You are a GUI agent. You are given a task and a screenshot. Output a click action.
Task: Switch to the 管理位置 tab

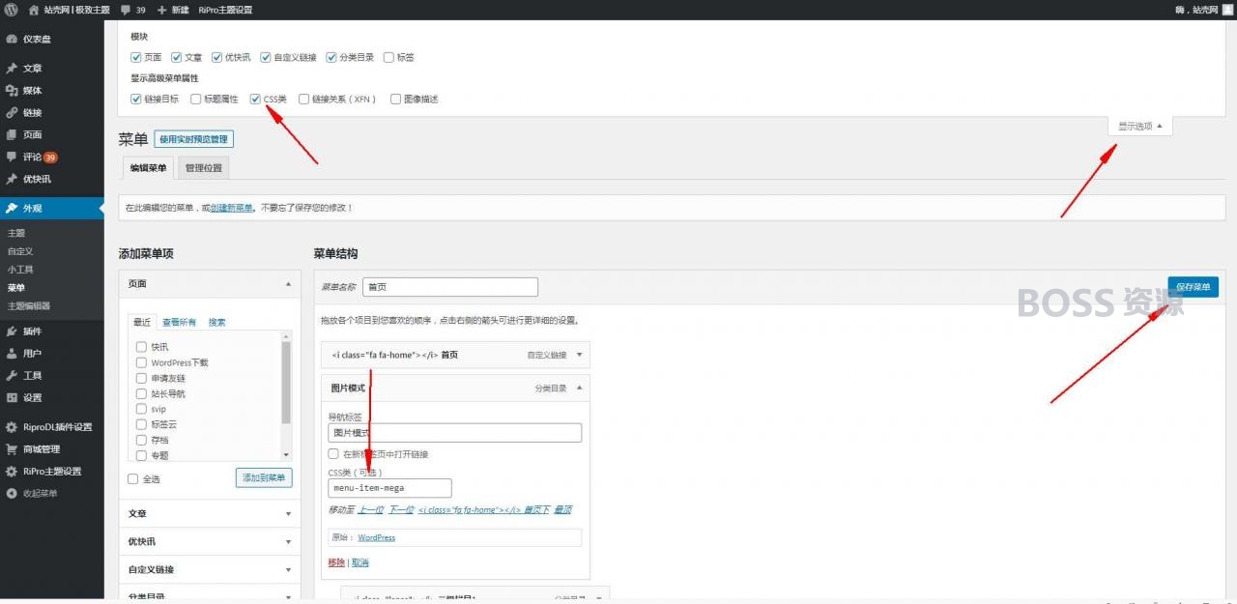click(x=203, y=167)
